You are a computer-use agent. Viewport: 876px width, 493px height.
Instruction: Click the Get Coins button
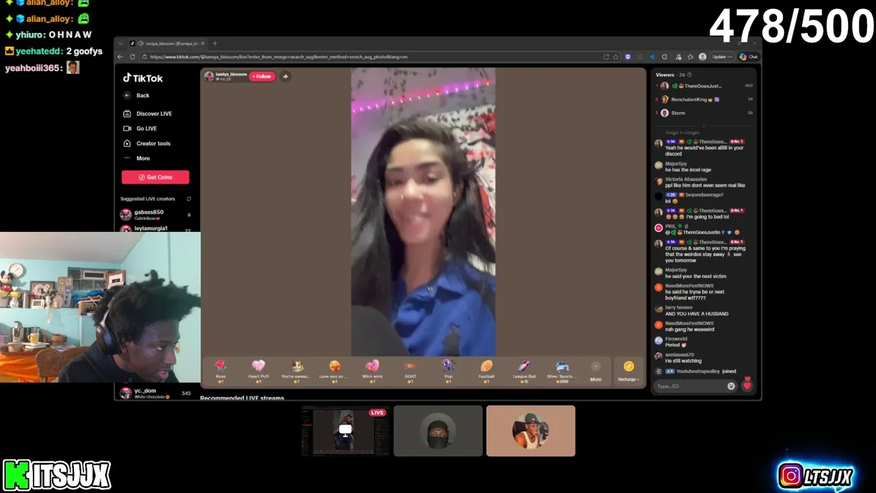155,177
